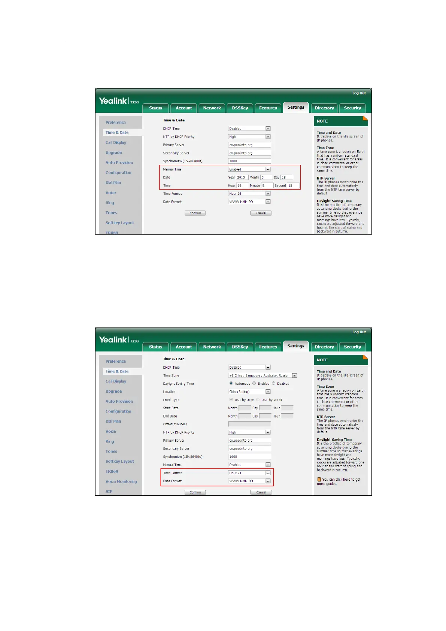Click the Minute field showing 8
This screenshot has width=446, height=631.
[x=267, y=185]
